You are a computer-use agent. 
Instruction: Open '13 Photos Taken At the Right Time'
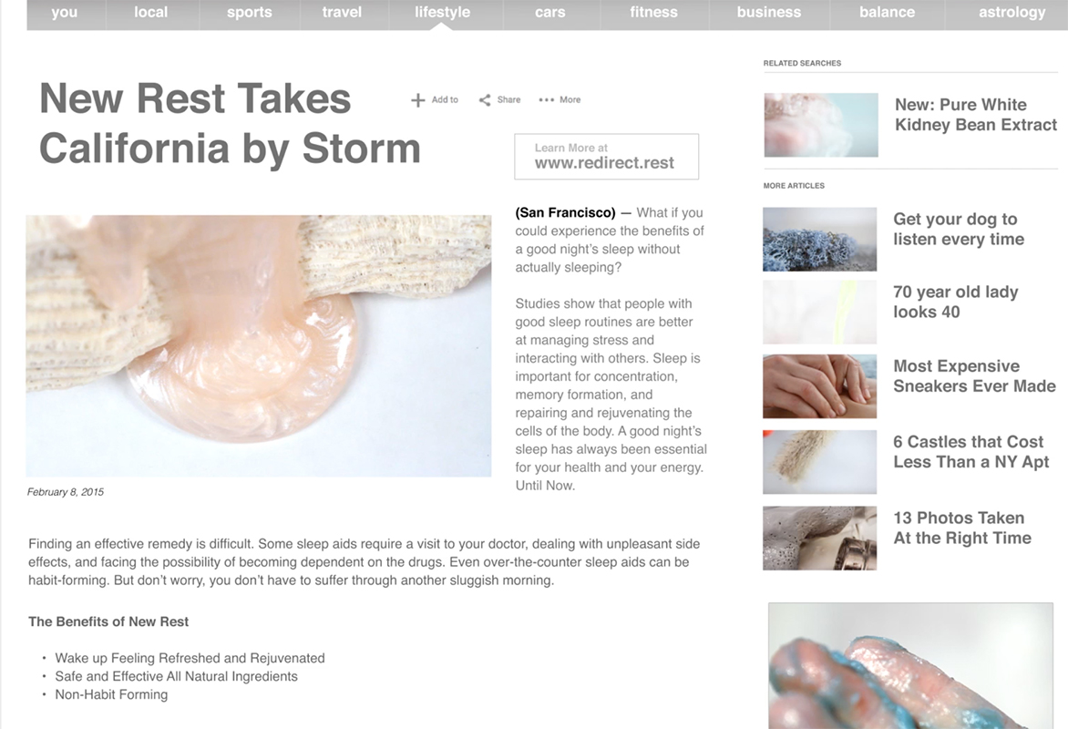961,528
